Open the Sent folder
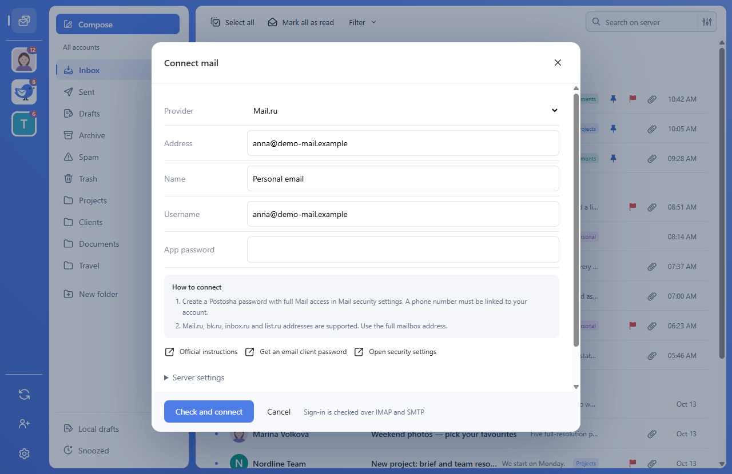 tap(87, 92)
